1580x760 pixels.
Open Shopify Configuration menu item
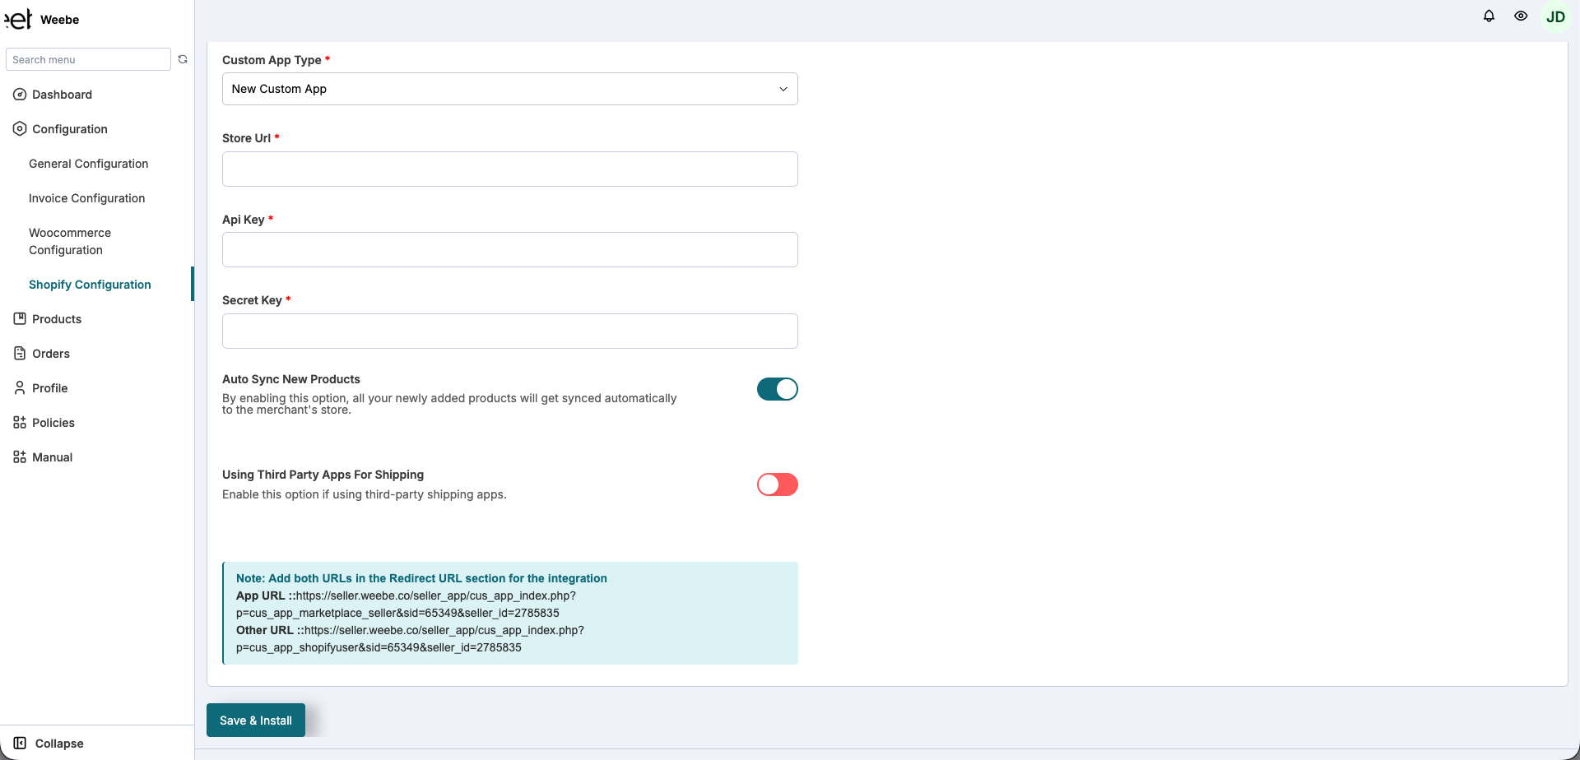pyautogui.click(x=90, y=285)
